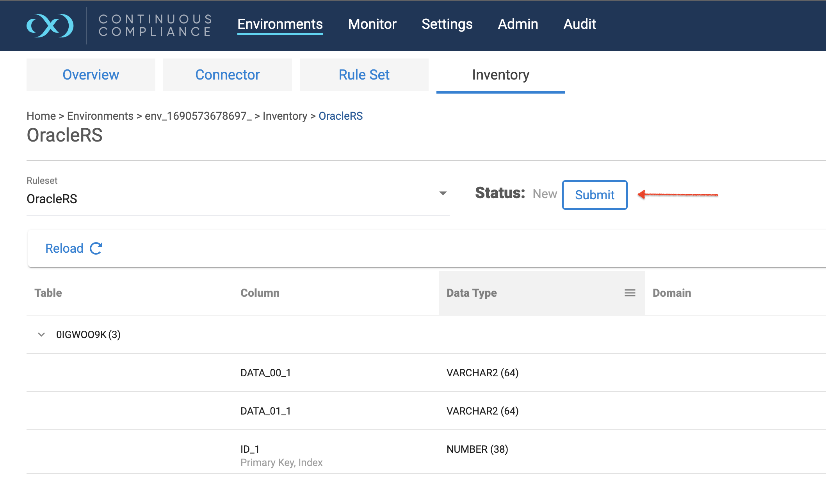Click the Reload circular arrow icon

point(96,248)
